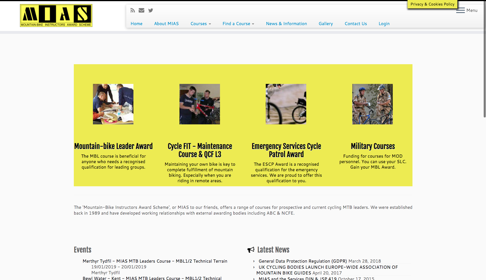The height and width of the screenshot is (280, 486).
Task: Click the Login menu link
Action: 384,24
